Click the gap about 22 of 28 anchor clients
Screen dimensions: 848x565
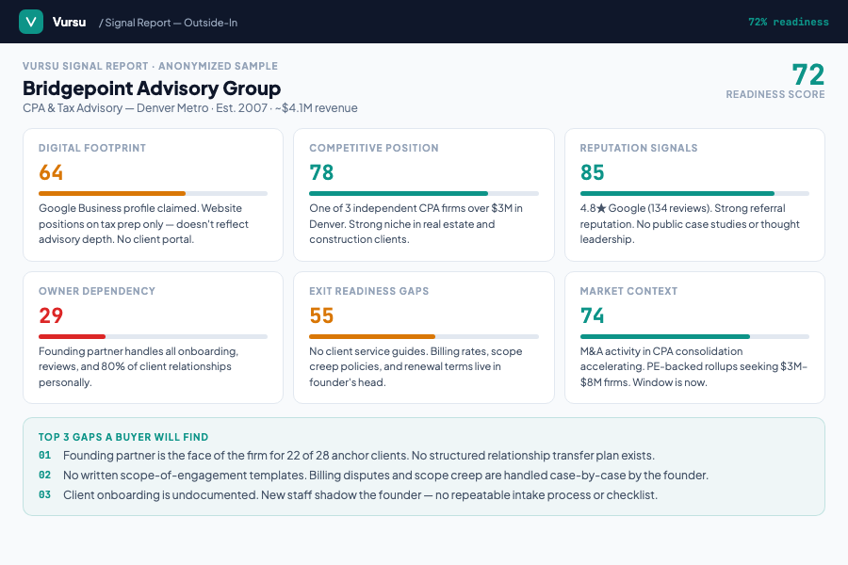(359, 456)
